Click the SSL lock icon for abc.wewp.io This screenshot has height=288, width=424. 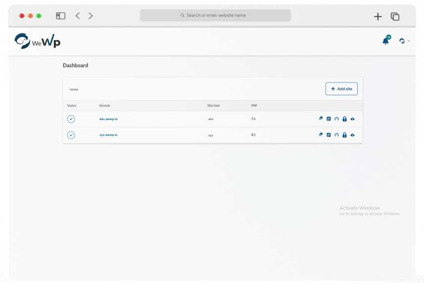click(344, 119)
